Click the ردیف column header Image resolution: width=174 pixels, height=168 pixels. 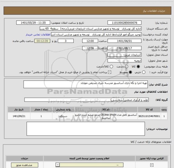coord(164,109)
